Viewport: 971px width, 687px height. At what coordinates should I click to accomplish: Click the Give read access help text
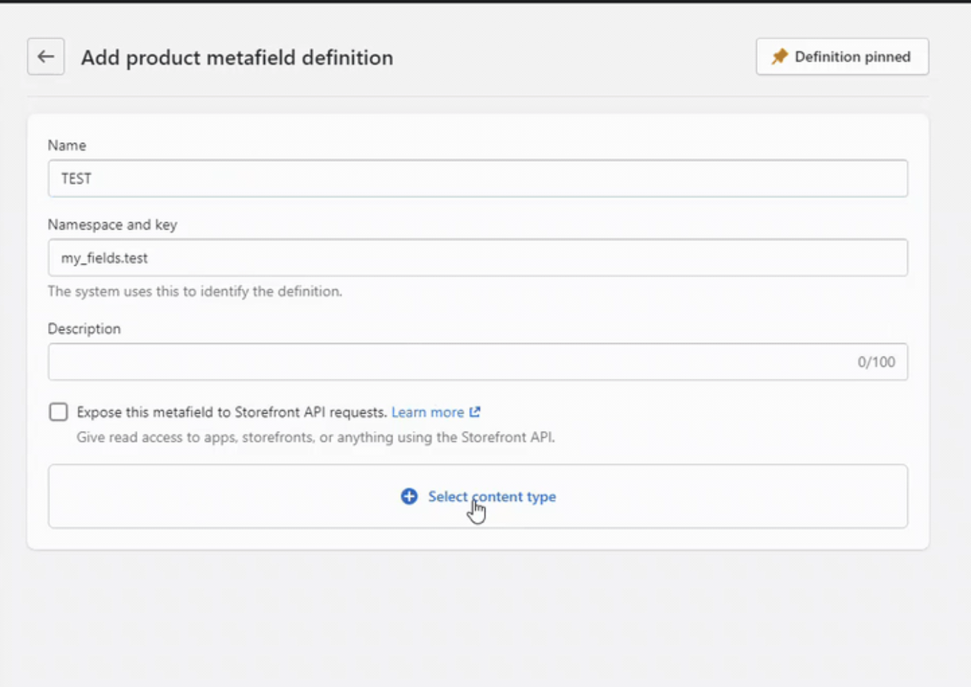pos(315,437)
